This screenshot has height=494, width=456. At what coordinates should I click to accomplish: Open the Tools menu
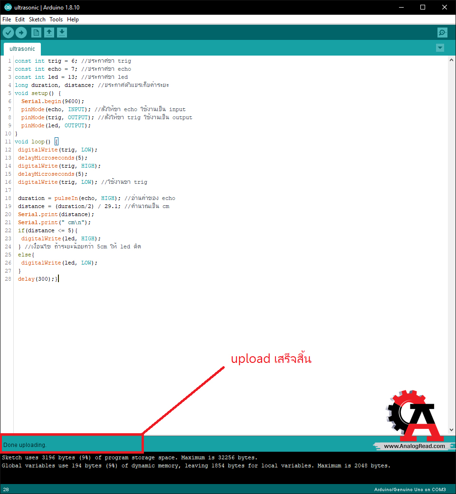coord(56,19)
